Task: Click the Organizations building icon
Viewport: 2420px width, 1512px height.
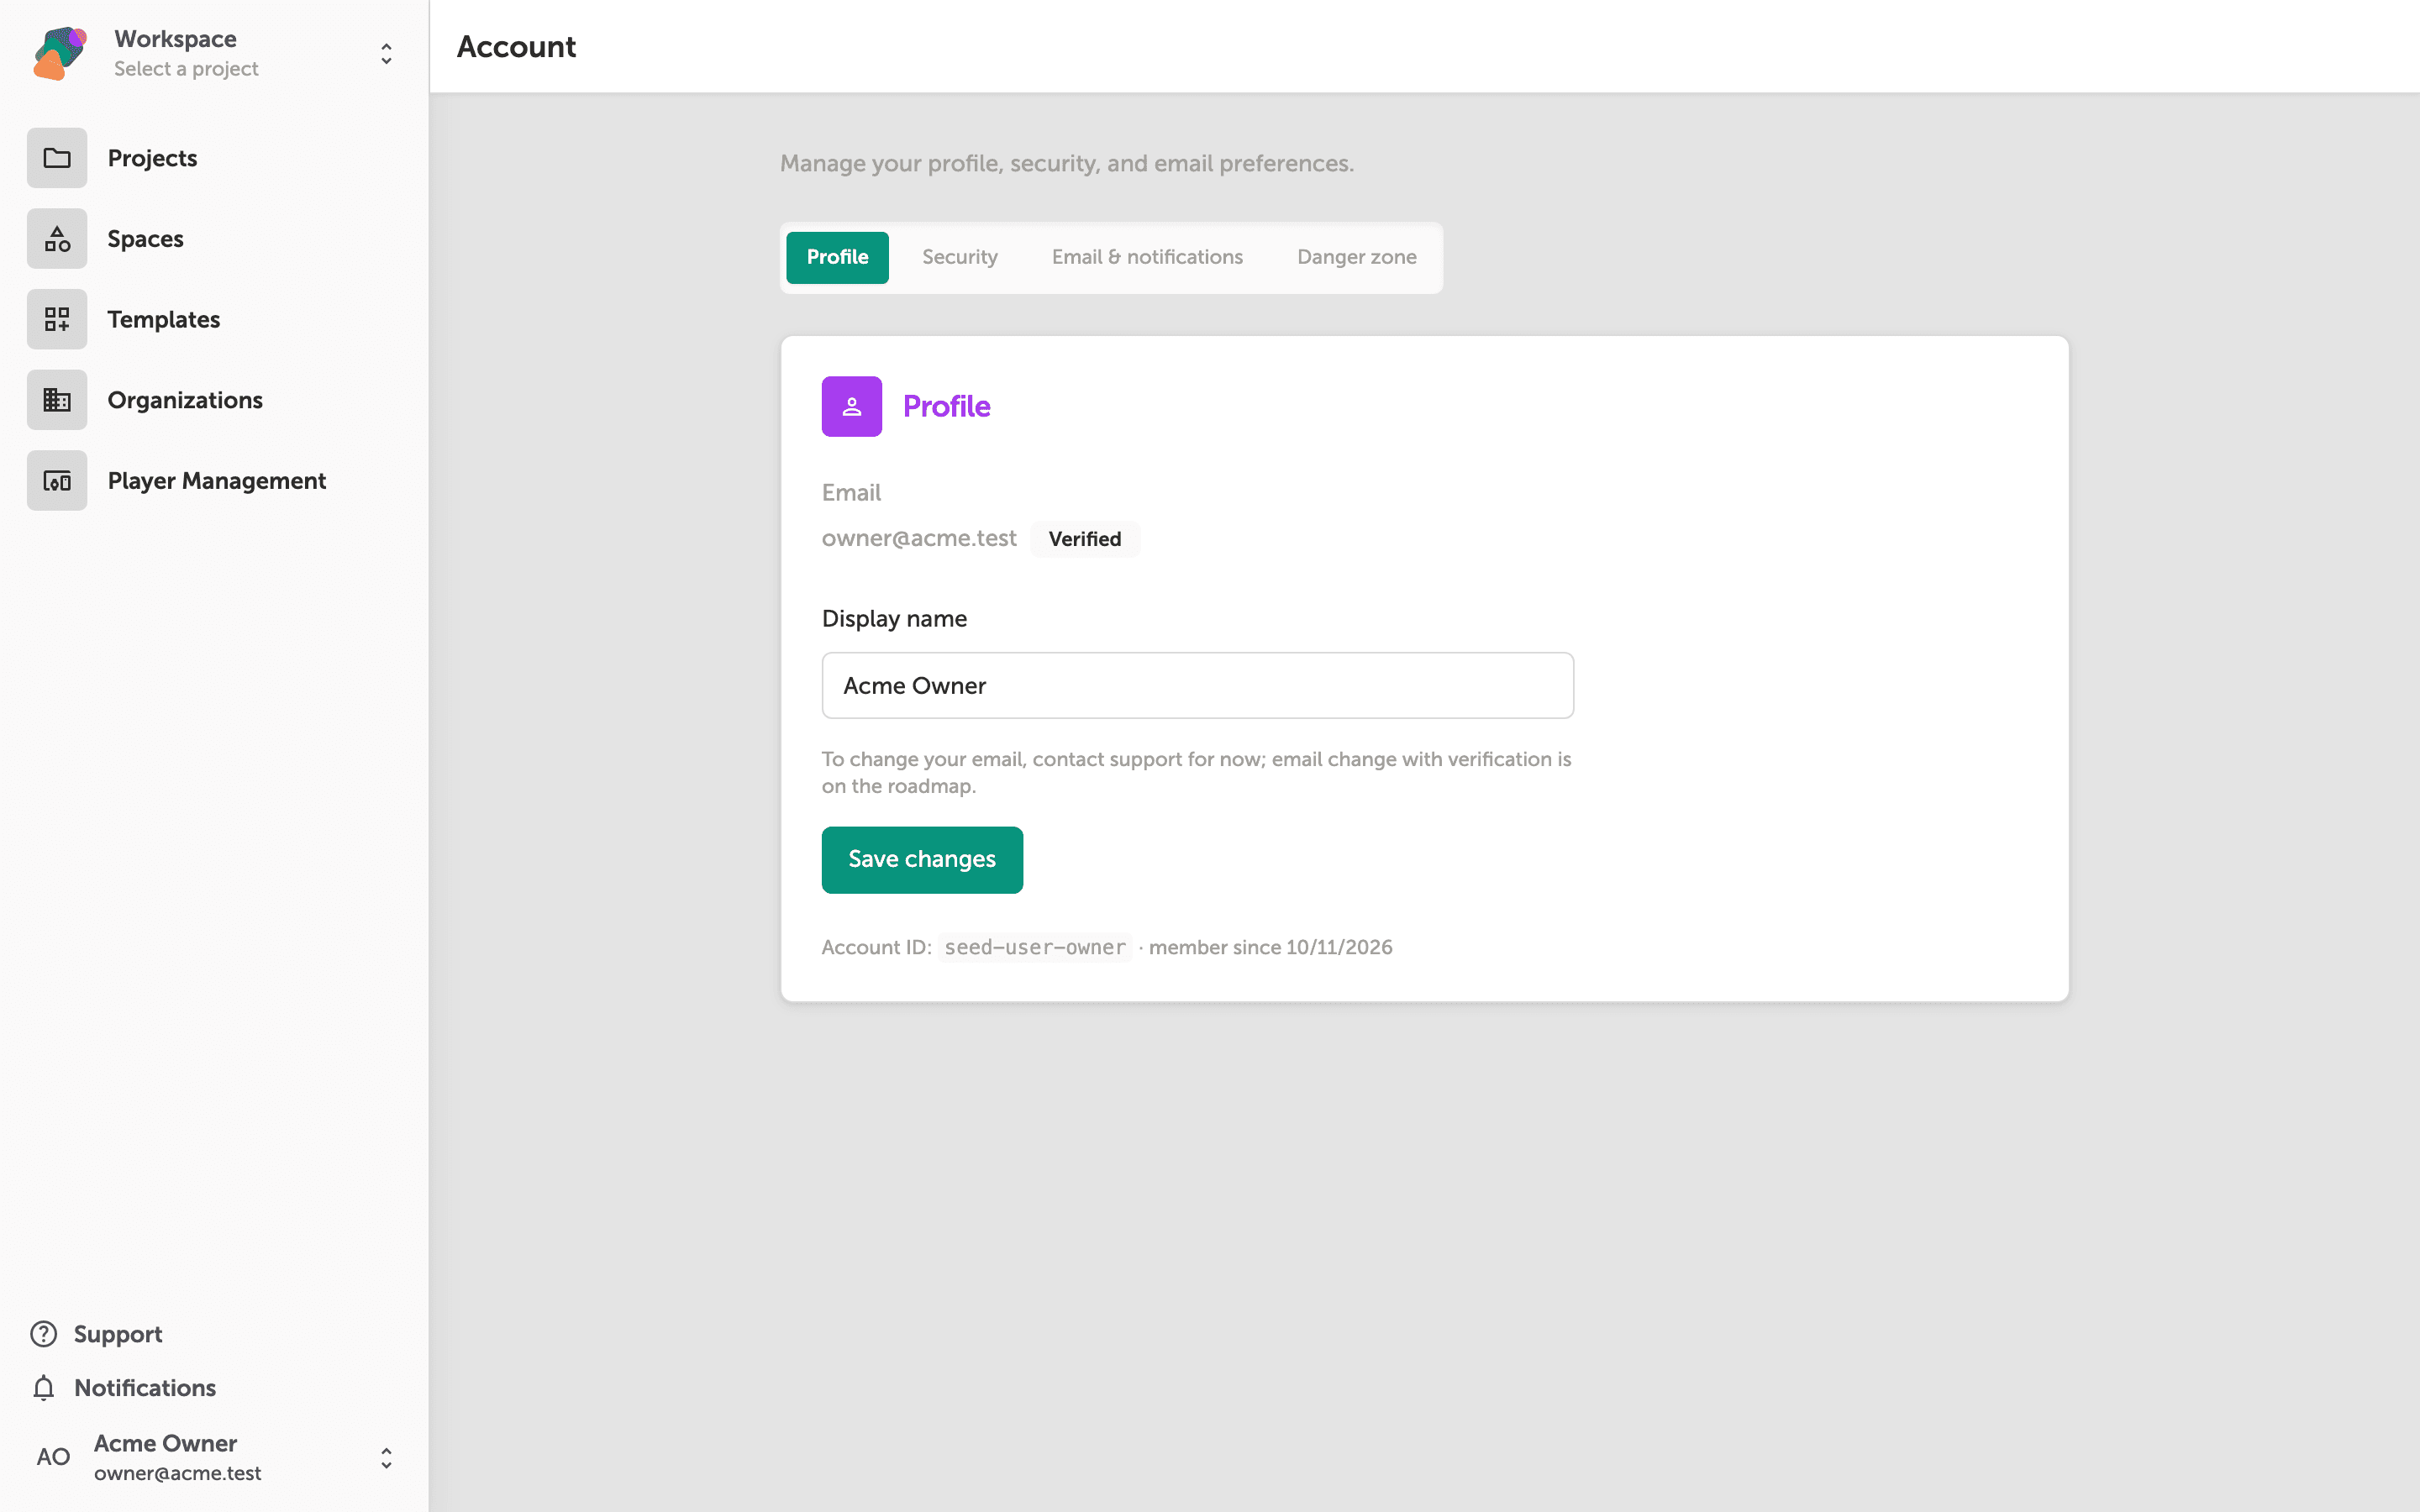Action: (x=57, y=400)
